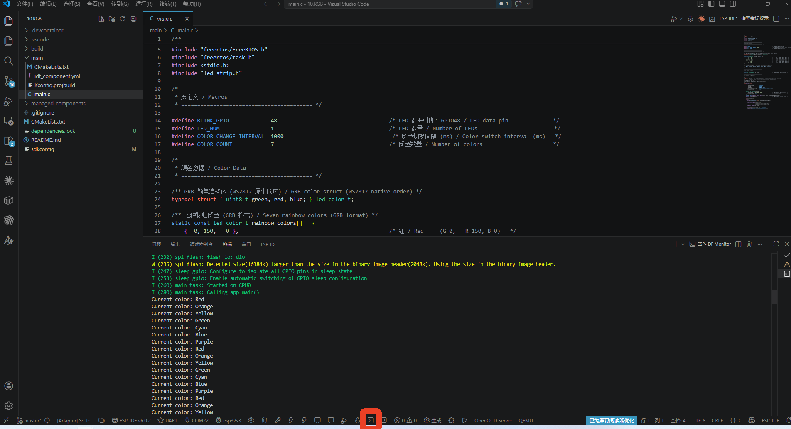Click the title bar search box
791x429 pixels.
(391, 4)
